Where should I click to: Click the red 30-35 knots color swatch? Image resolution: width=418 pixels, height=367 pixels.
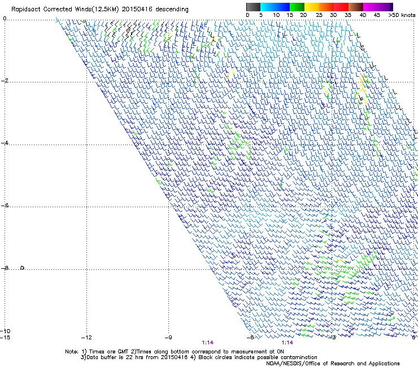341,7
